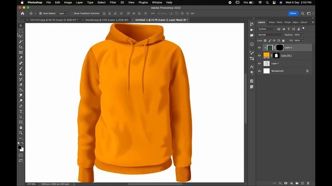Open the Search icon beside Share

302,13
